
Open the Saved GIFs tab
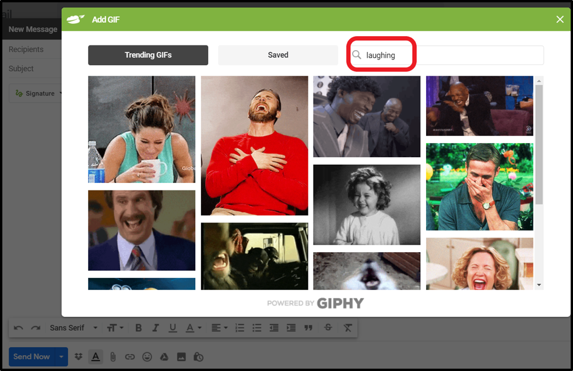click(278, 55)
